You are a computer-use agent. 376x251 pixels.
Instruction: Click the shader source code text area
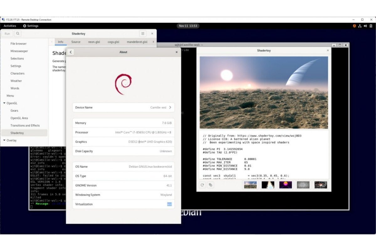pos(264,155)
